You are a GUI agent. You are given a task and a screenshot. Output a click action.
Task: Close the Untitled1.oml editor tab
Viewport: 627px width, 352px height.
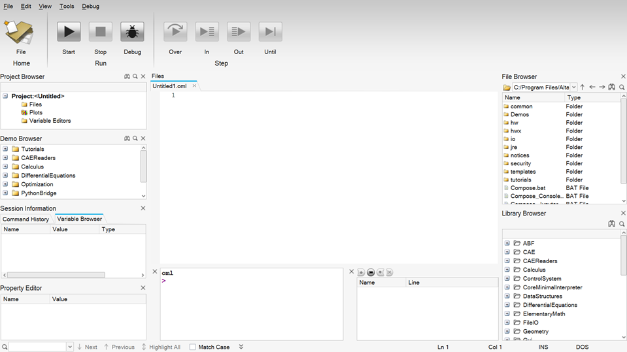(194, 86)
